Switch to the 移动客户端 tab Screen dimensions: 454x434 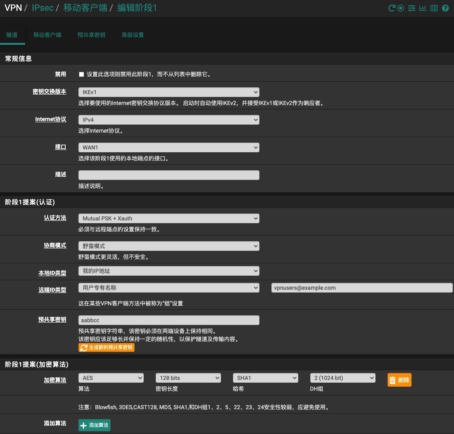[47, 35]
